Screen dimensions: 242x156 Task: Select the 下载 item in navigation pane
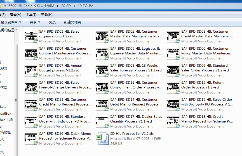coord(4,88)
